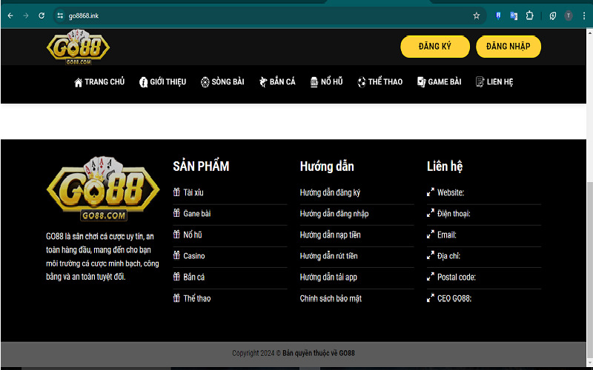Open Chính sách bảo mật link
This screenshot has width=593, height=370.
(331, 298)
